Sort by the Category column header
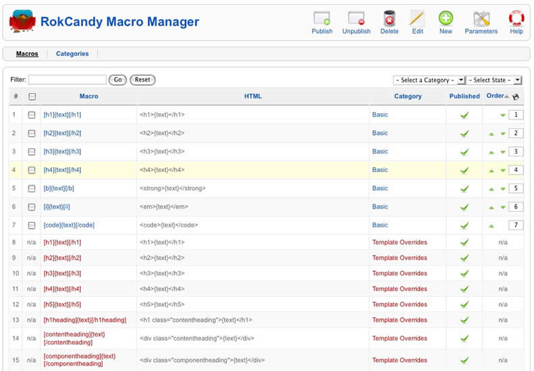 (x=408, y=96)
